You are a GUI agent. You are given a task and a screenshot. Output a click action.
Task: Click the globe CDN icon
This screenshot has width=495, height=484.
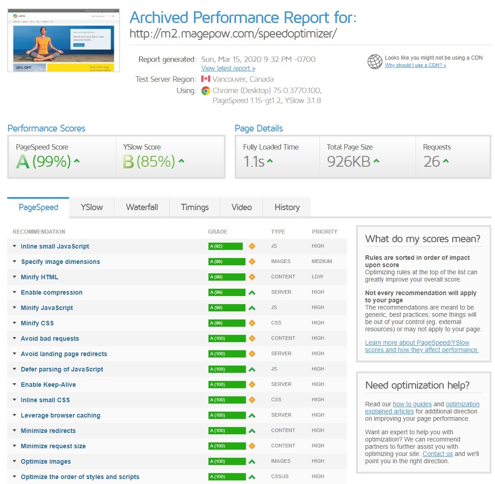click(375, 61)
